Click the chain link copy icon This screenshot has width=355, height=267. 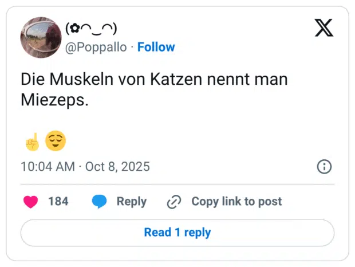[x=173, y=202]
